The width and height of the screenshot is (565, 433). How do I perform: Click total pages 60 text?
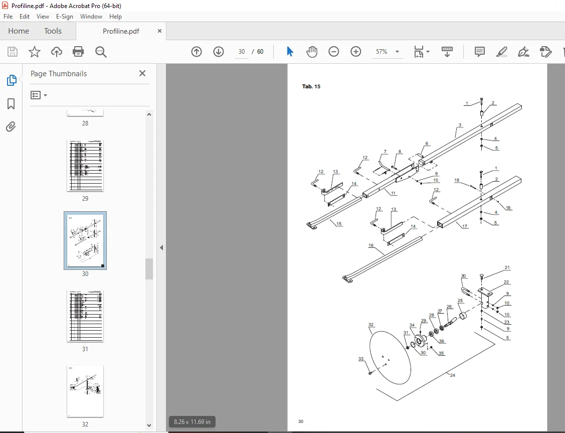click(x=260, y=52)
